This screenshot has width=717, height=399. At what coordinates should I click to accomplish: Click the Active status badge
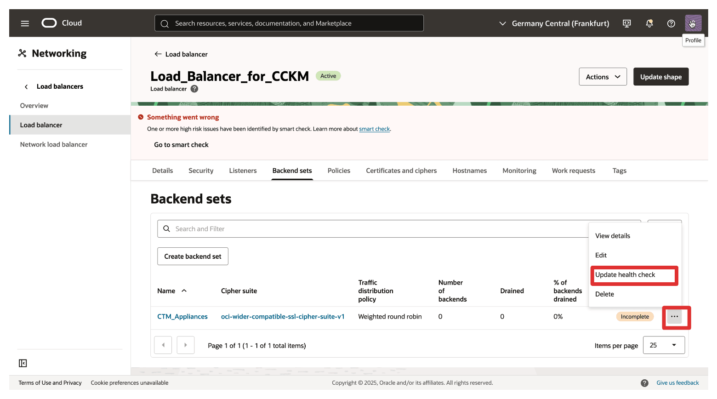click(x=328, y=76)
